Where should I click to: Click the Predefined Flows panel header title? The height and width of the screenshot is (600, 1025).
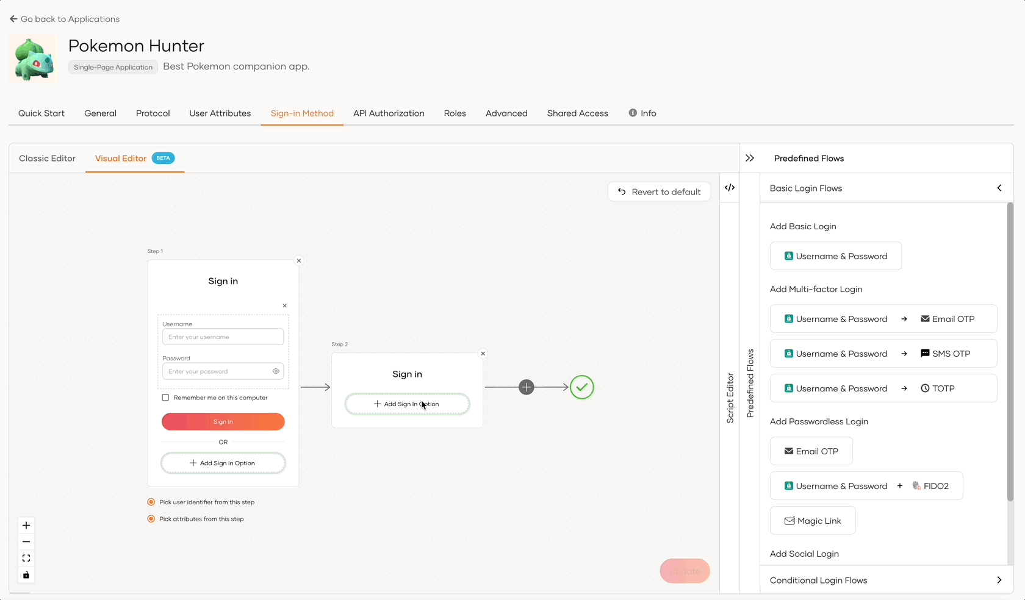809,159
